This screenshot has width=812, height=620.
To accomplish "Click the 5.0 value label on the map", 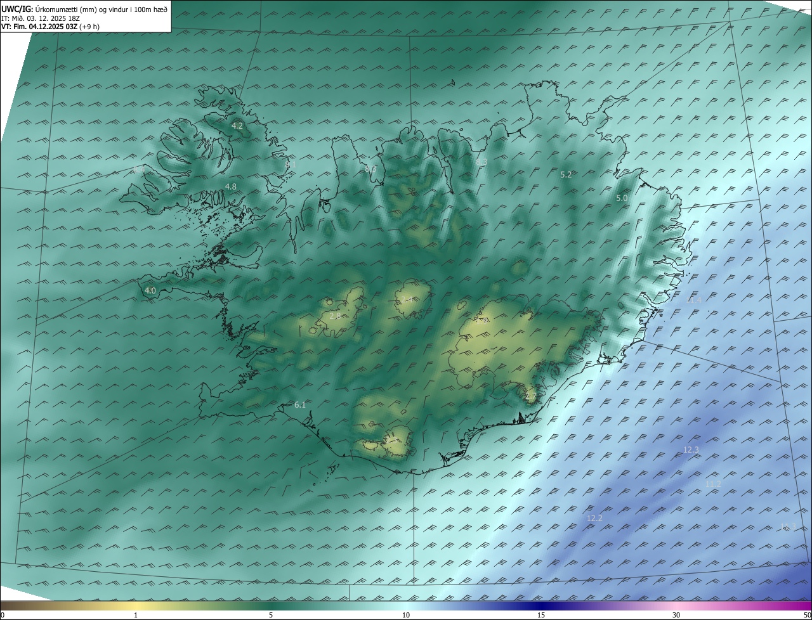I will point(622,198).
